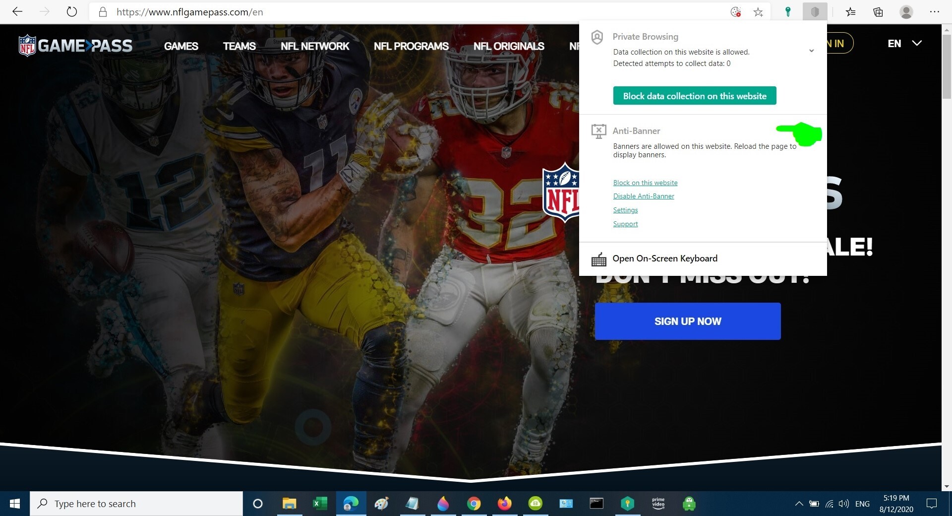Click the scrollbar down arrow
Image resolution: width=952 pixels, height=516 pixels.
tap(947, 486)
